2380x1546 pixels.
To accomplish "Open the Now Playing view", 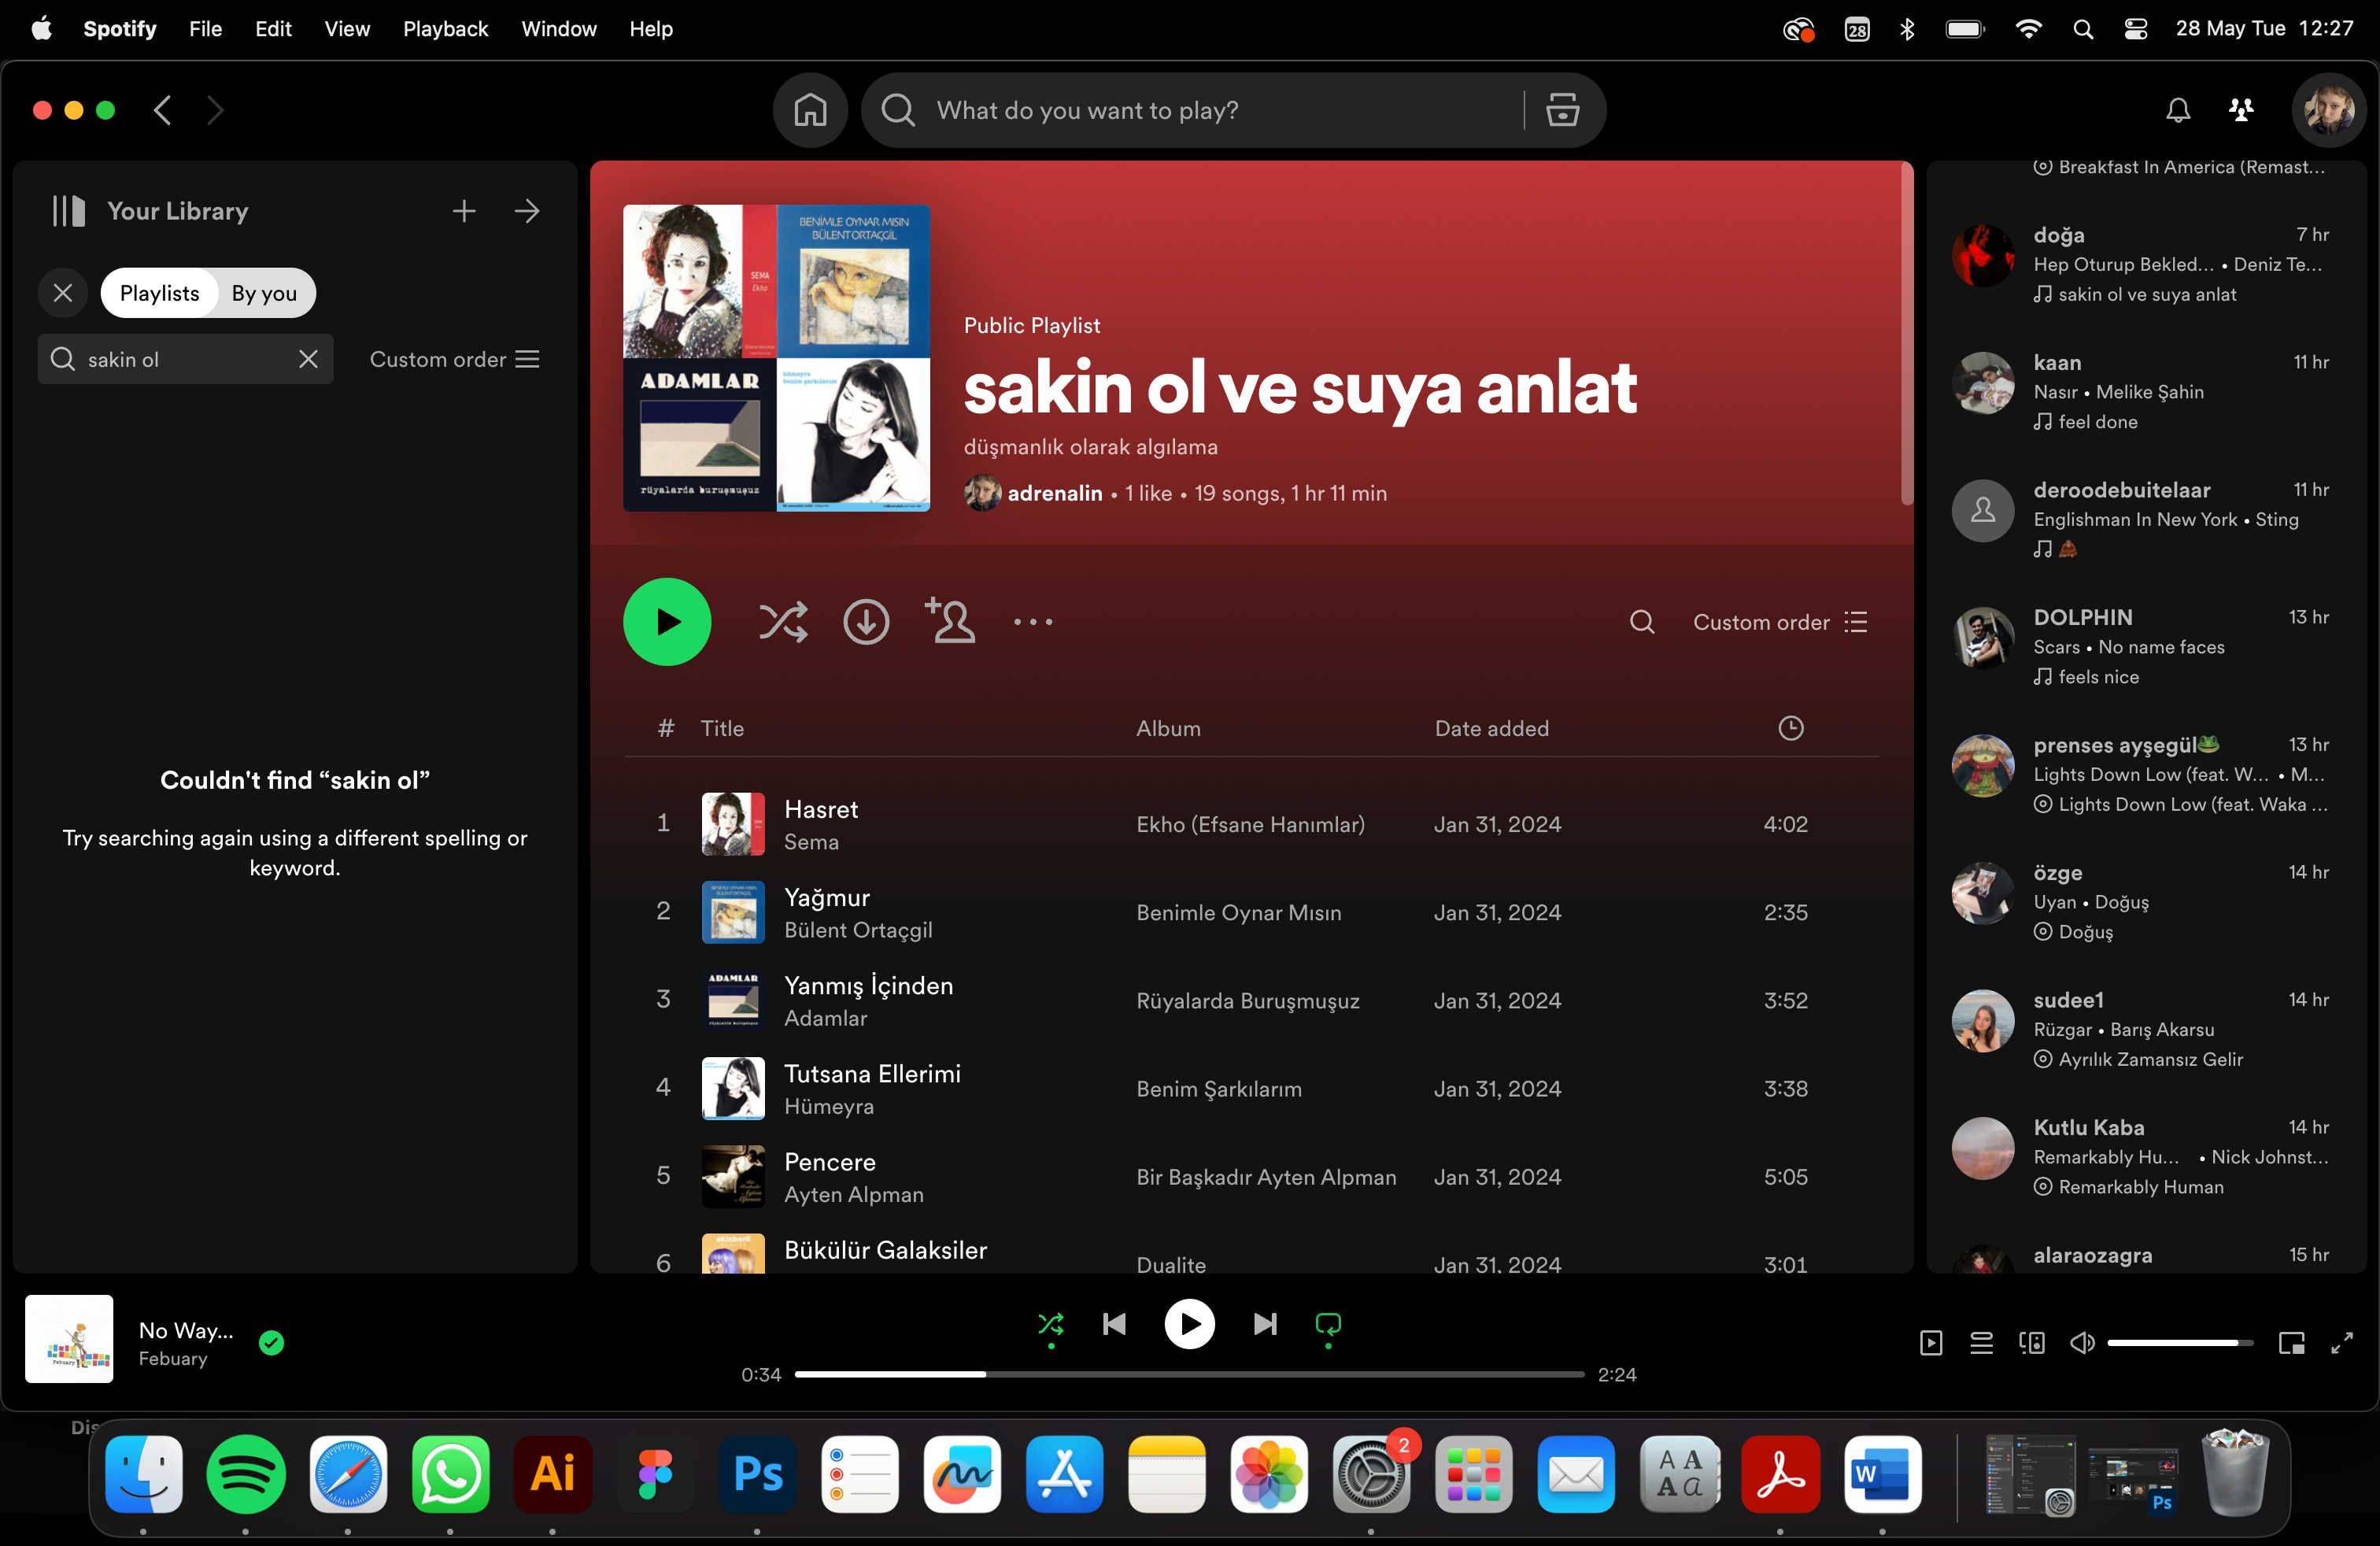I will click(x=1931, y=1343).
